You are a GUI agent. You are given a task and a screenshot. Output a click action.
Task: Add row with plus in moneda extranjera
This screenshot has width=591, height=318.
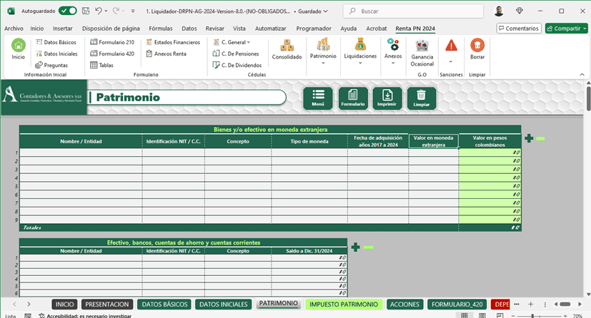tap(529, 138)
